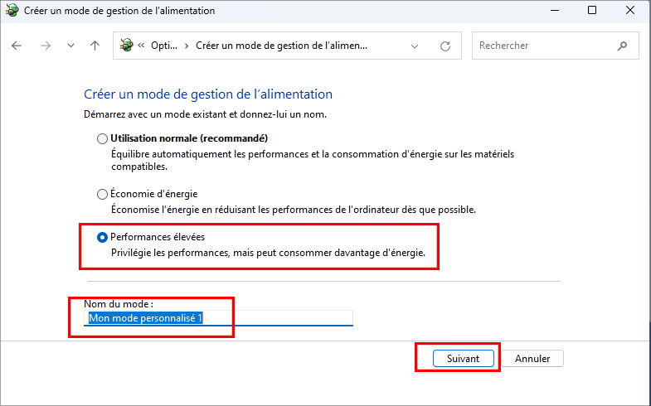Expand the chevron after the Opti... breadcrumb
The width and height of the screenshot is (651, 406).
187,46
